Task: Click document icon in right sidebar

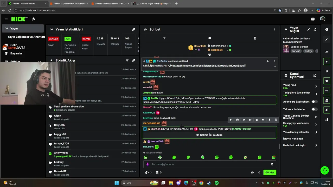Action: (x=327, y=71)
